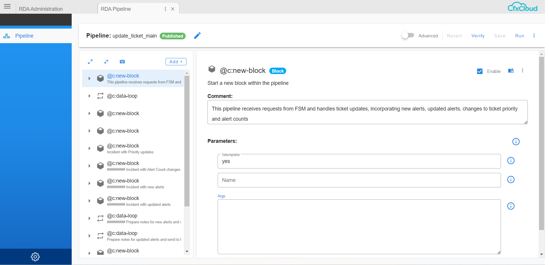Image resolution: width=549 pixels, height=265 pixels.
Task: Uncheck the Enable checkbox for the block
Action: coord(480,71)
